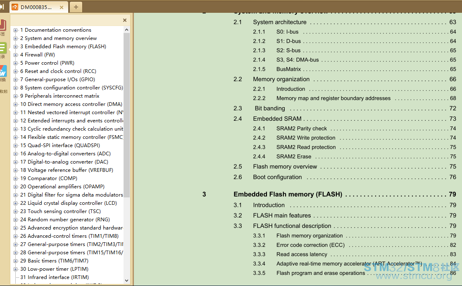Expand 5 Power control (PWR) bookmark
The height and width of the screenshot is (286, 462).
tap(16, 63)
